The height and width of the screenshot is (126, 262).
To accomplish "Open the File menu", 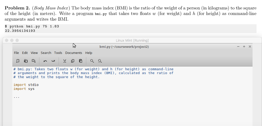I will point(16,53).
